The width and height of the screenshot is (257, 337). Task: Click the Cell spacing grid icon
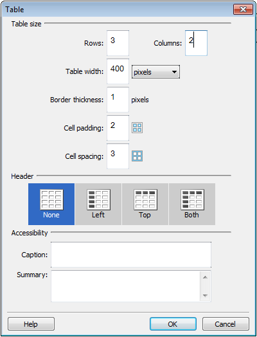[137, 156]
